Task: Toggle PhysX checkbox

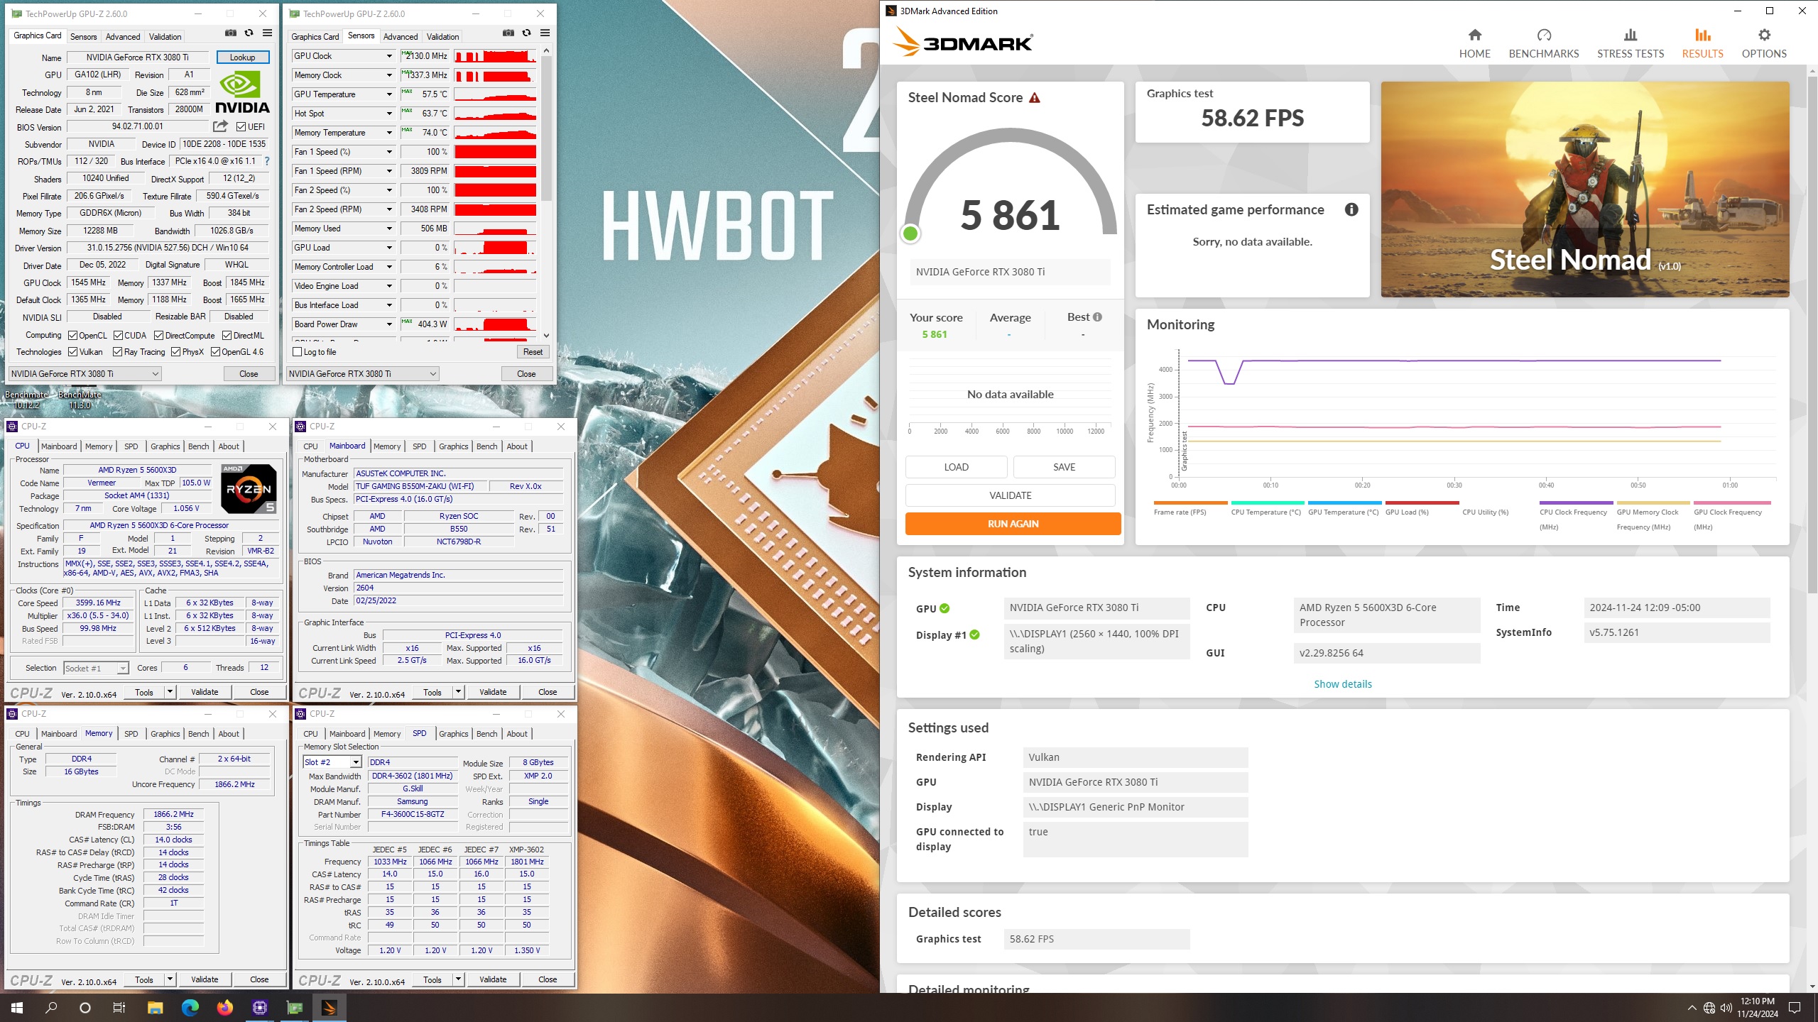Action: [175, 352]
